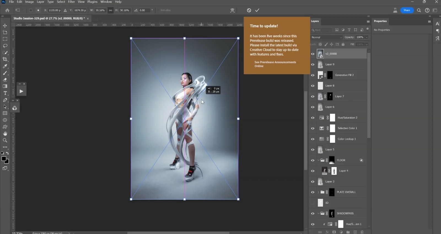This screenshot has width=441, height=234.
Task: Open the Plugins menu
Action: 92,2
